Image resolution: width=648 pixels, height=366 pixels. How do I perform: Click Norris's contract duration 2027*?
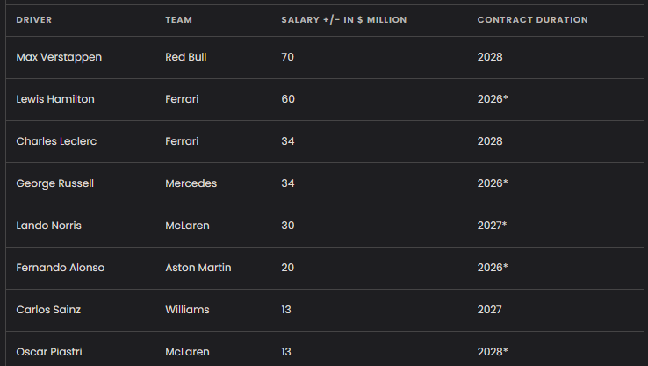[493, 226]
